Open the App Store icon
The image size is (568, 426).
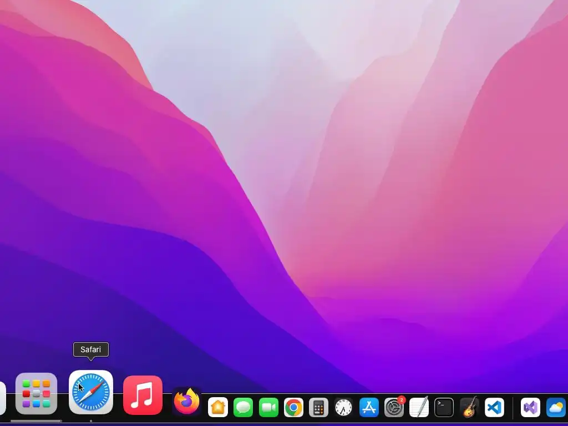pos(369,407)
